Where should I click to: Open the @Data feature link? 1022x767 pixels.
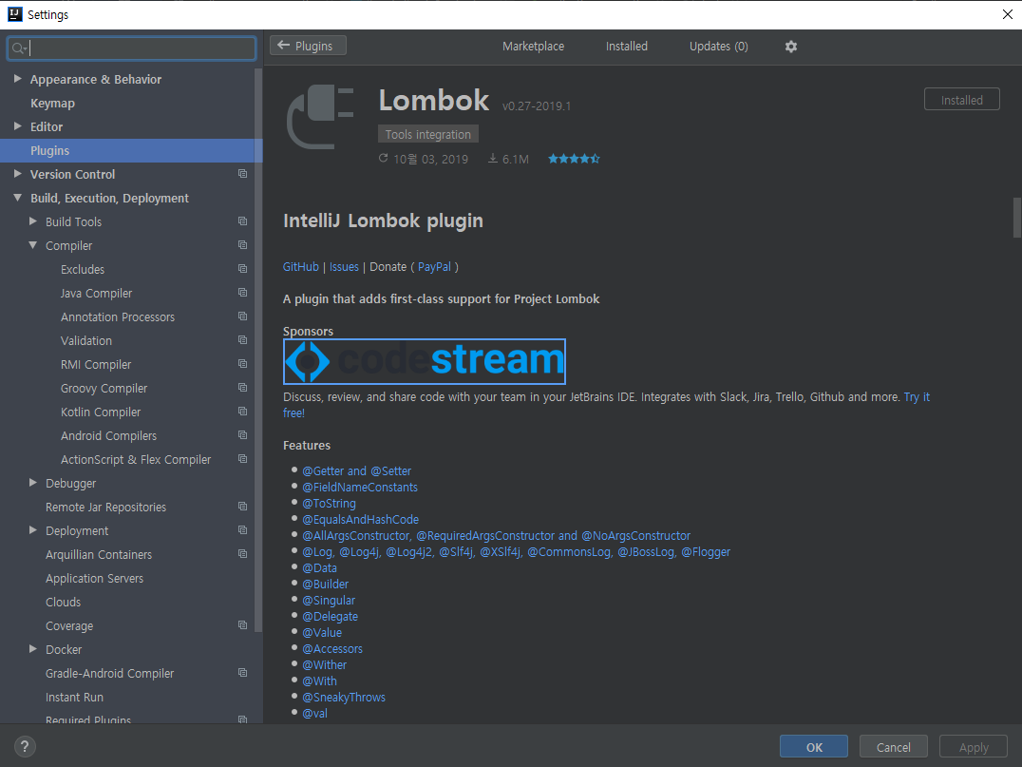click(x=319, y=568)
